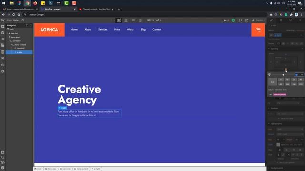
Task: Select hero-content in the Navigator tree
Action: [x=20, y=45]
